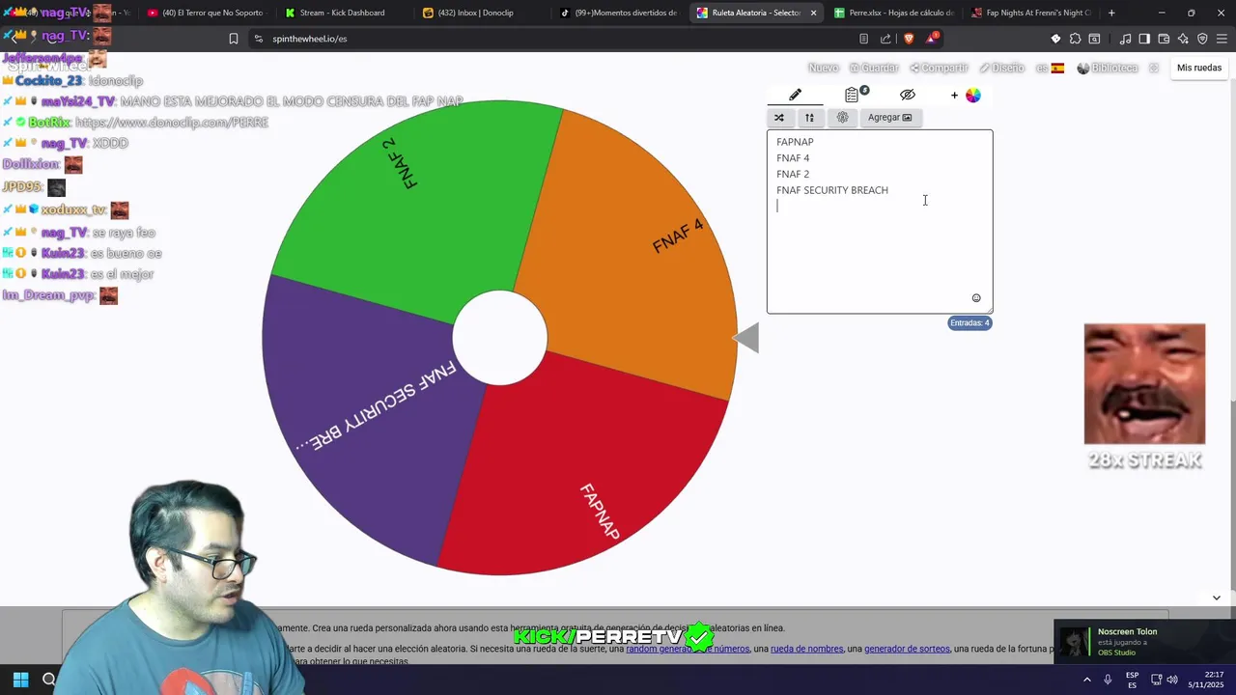1236x695 pixels.
Task: Open the Windows Start menu
Action: (20, 679)
